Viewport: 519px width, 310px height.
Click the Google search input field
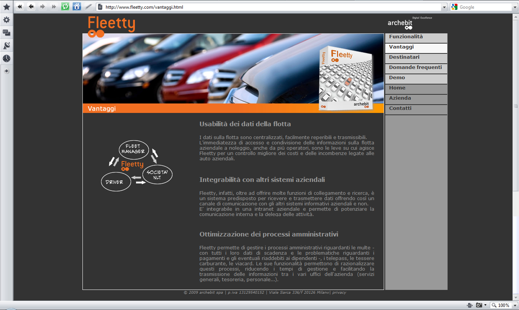pyautogui.click(x=485, y=7)
